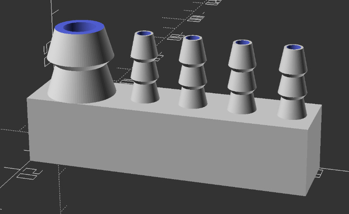Select the middle segment of the rightmost barb

pos(293,86)
